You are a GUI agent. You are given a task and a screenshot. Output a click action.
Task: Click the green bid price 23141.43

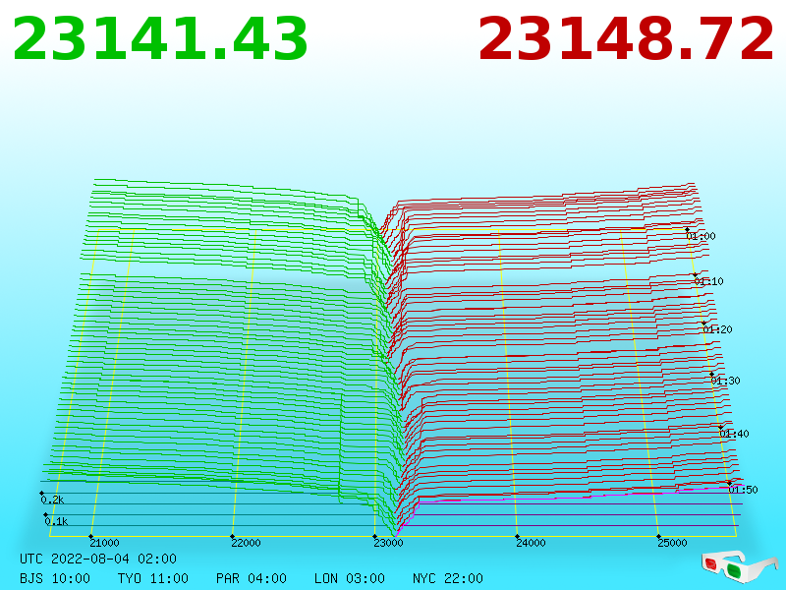pyautogui.click(x=160, y=39)
